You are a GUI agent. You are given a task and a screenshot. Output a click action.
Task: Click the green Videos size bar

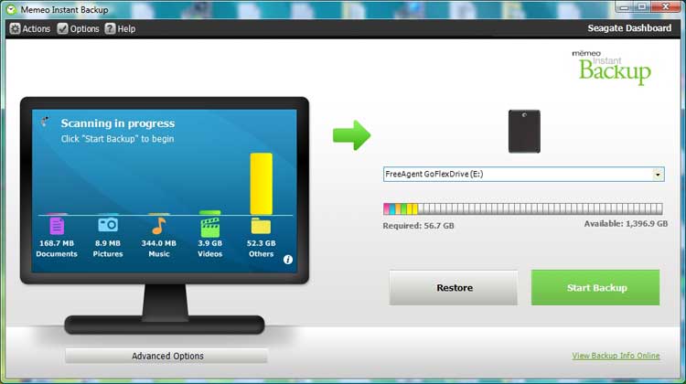[x=210, y=212]
